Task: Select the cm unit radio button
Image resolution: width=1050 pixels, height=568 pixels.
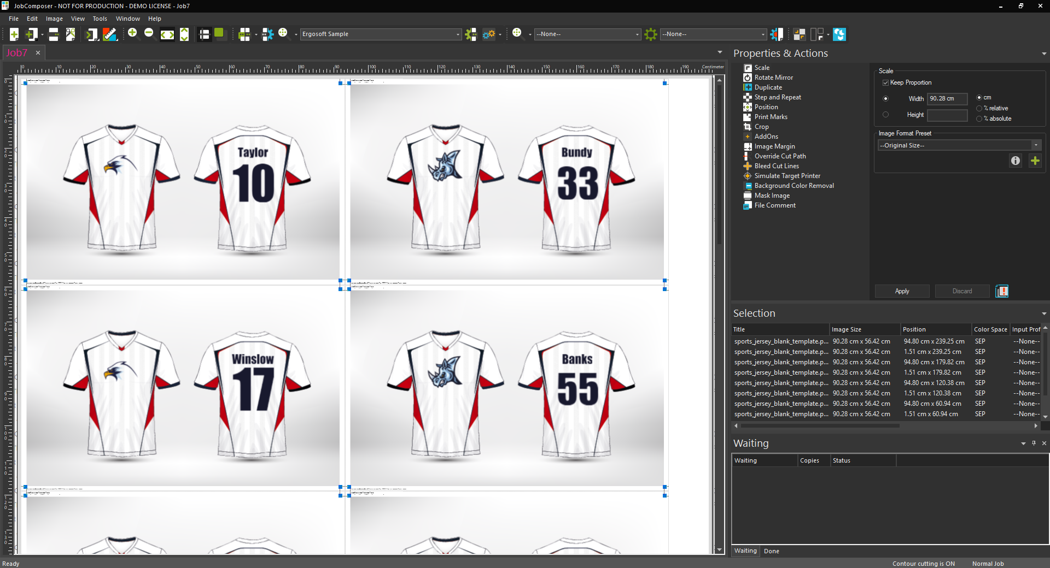Action: (x=979, y=98)
